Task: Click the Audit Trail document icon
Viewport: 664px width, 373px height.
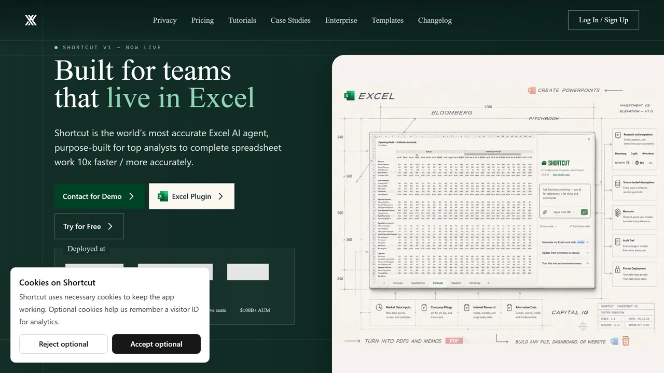Action: [618, 241]
